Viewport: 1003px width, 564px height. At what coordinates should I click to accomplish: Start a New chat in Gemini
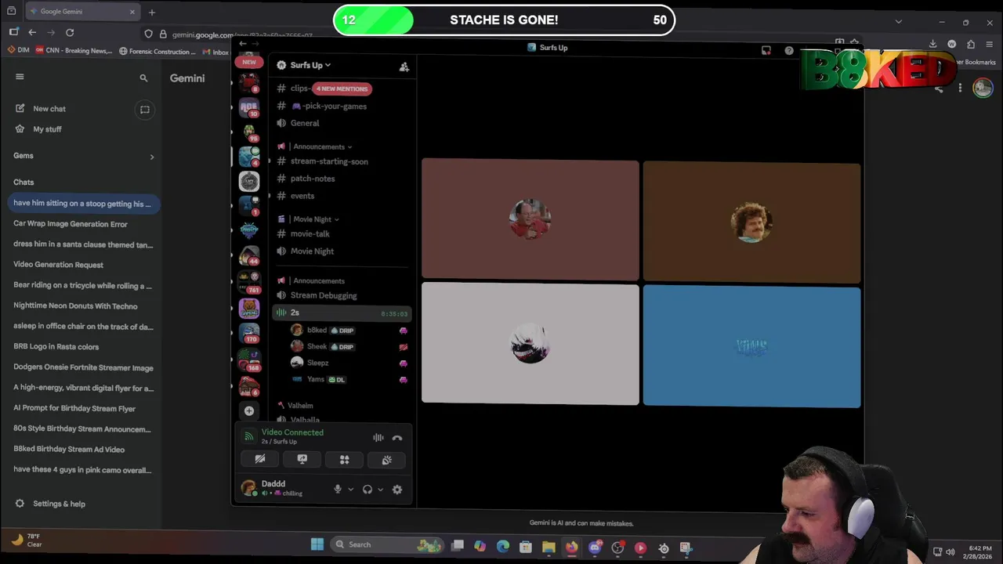[x=49, y=109]
